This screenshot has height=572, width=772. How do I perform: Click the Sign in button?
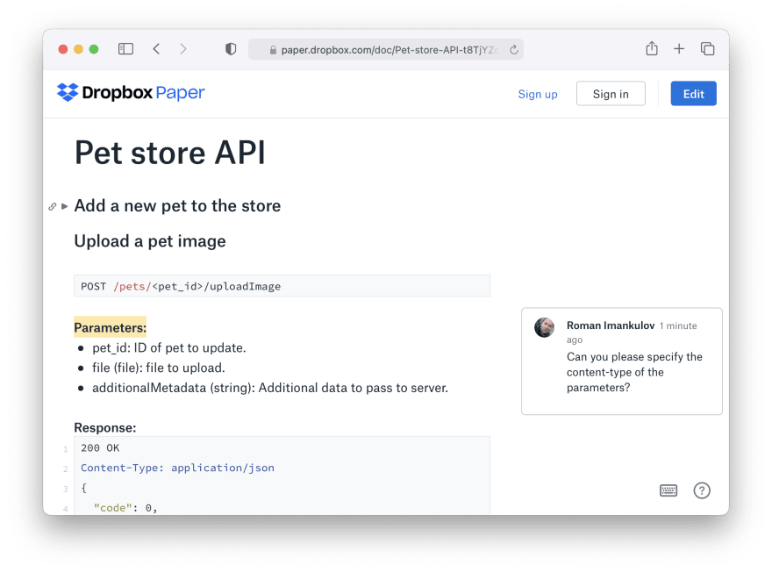(x=611, y=94)
